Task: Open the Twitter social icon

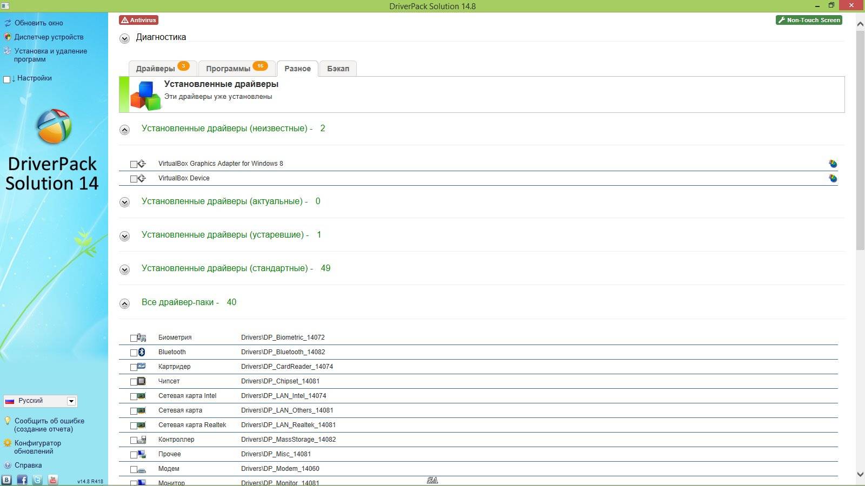Action: tap(37, 480)
